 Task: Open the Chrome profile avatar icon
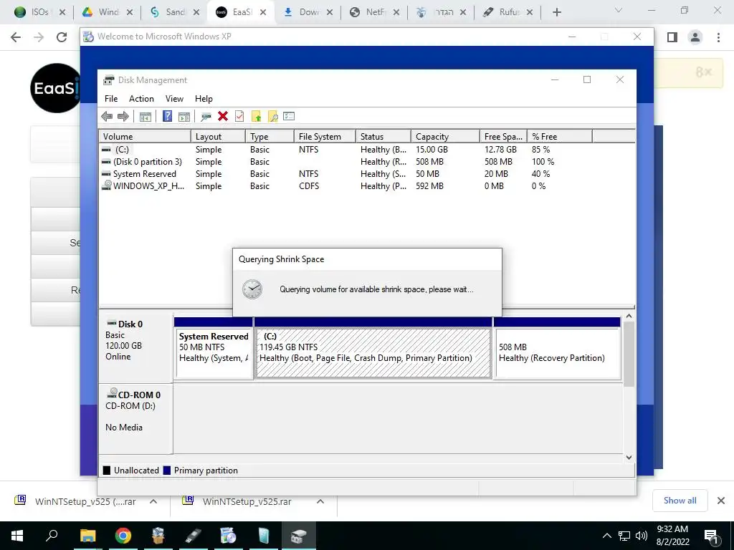coord(695,37)
